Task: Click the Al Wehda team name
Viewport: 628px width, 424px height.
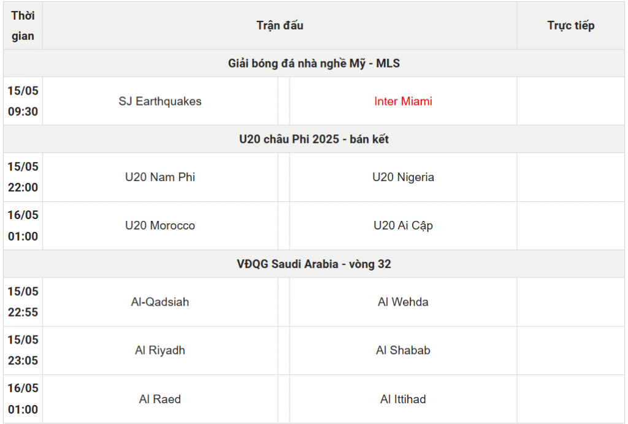Action: [403, 302]
